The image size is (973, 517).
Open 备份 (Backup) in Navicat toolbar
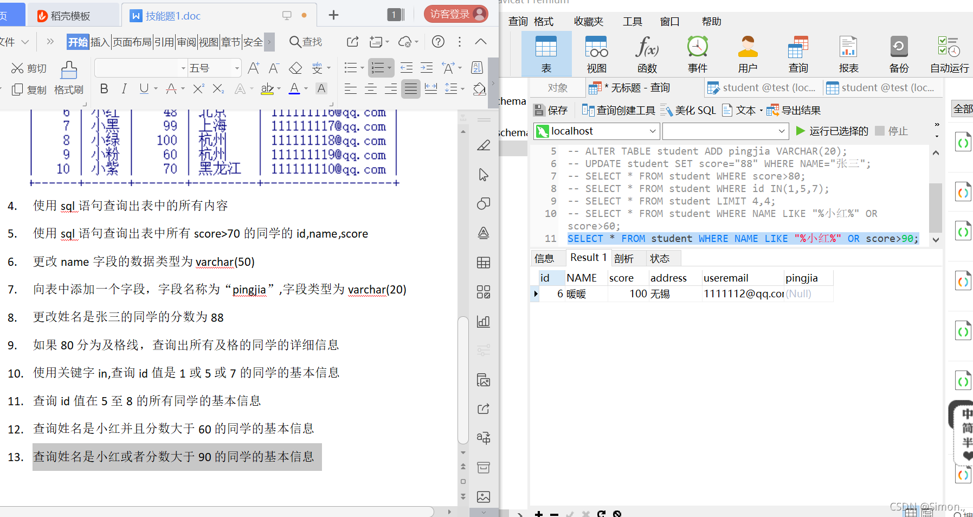[x=899, y=54]
